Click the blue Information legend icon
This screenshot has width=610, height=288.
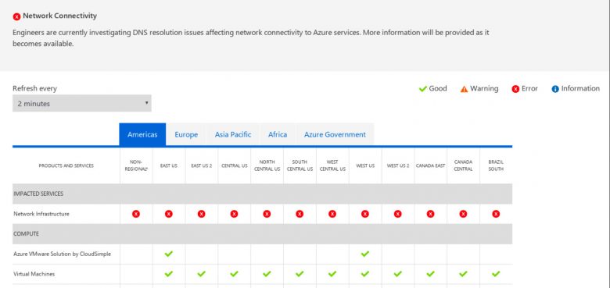click(x=555, y=89)
